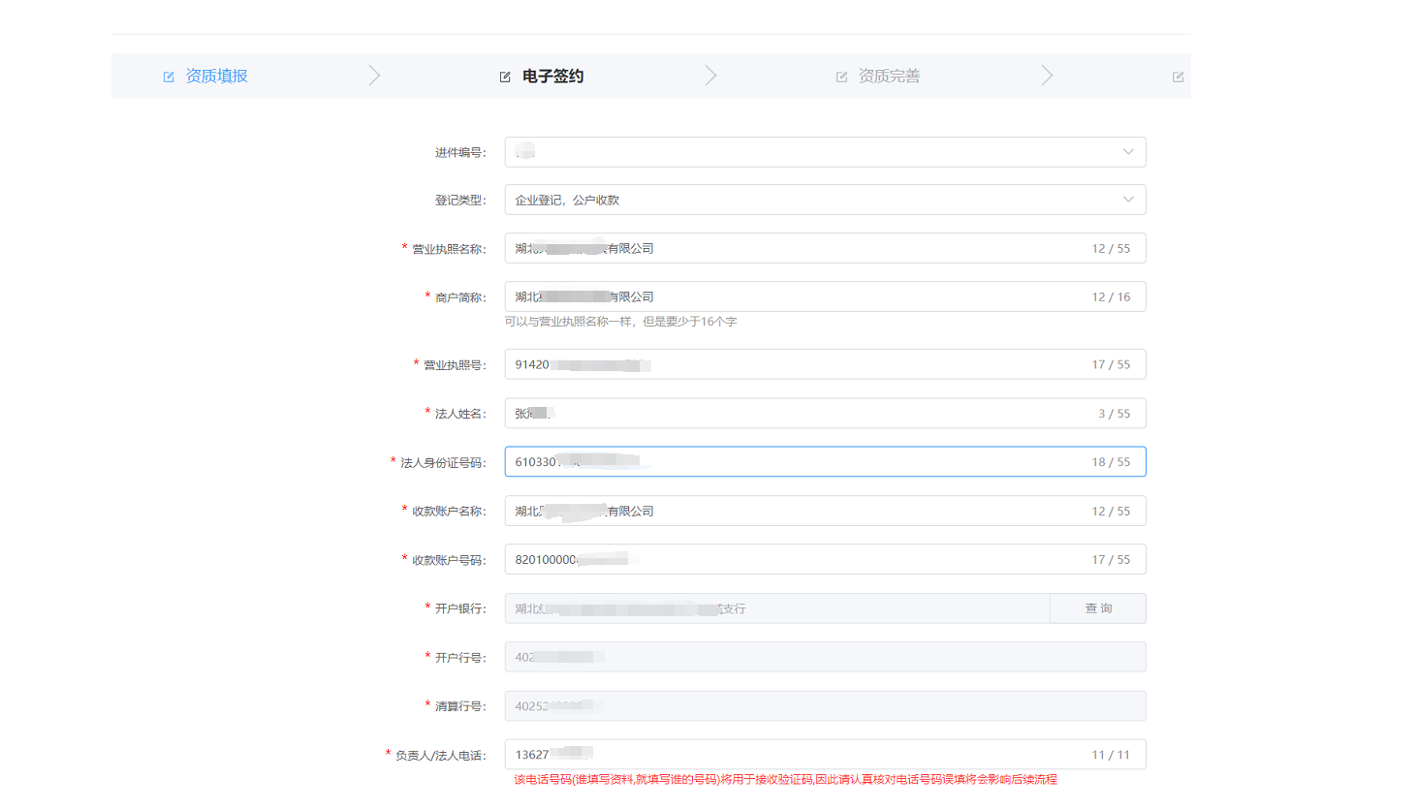This screenshot has width=1418, height=810.
Task: Go to the 资质完善 step
Action: [889, 76]
